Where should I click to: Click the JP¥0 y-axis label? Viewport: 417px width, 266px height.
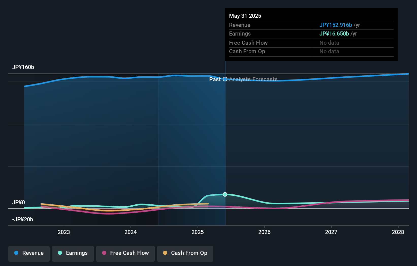click(x=19, y=203)
